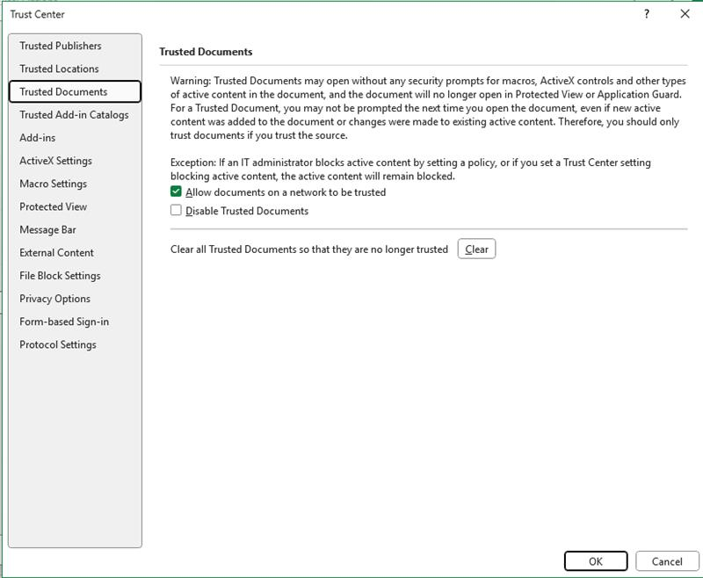Confirm settings with the OK button
Screen dimensions: 703x578
597,560
